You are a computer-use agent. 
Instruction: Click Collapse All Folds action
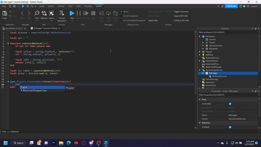click(x=181, y=20)
